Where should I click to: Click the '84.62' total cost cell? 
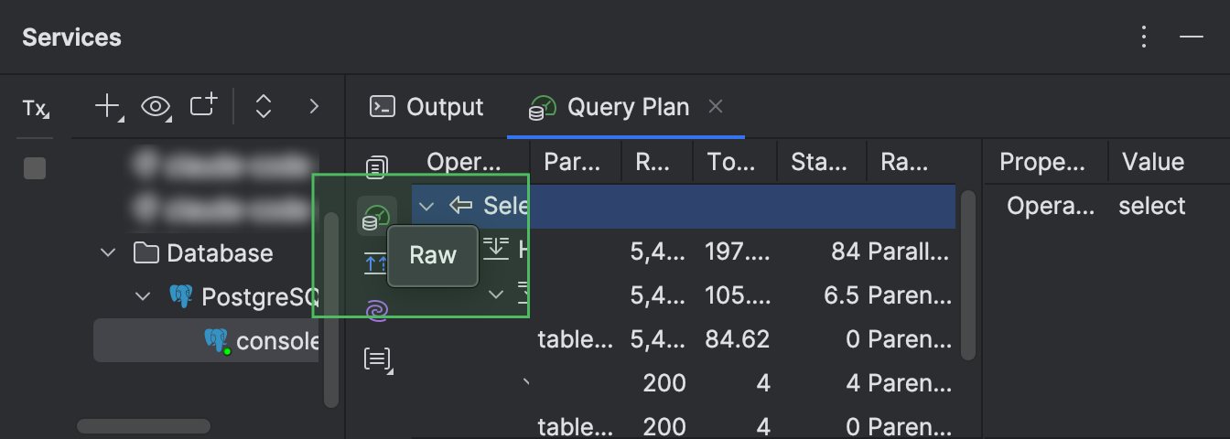pyautogui.click(x=737, y=339)
